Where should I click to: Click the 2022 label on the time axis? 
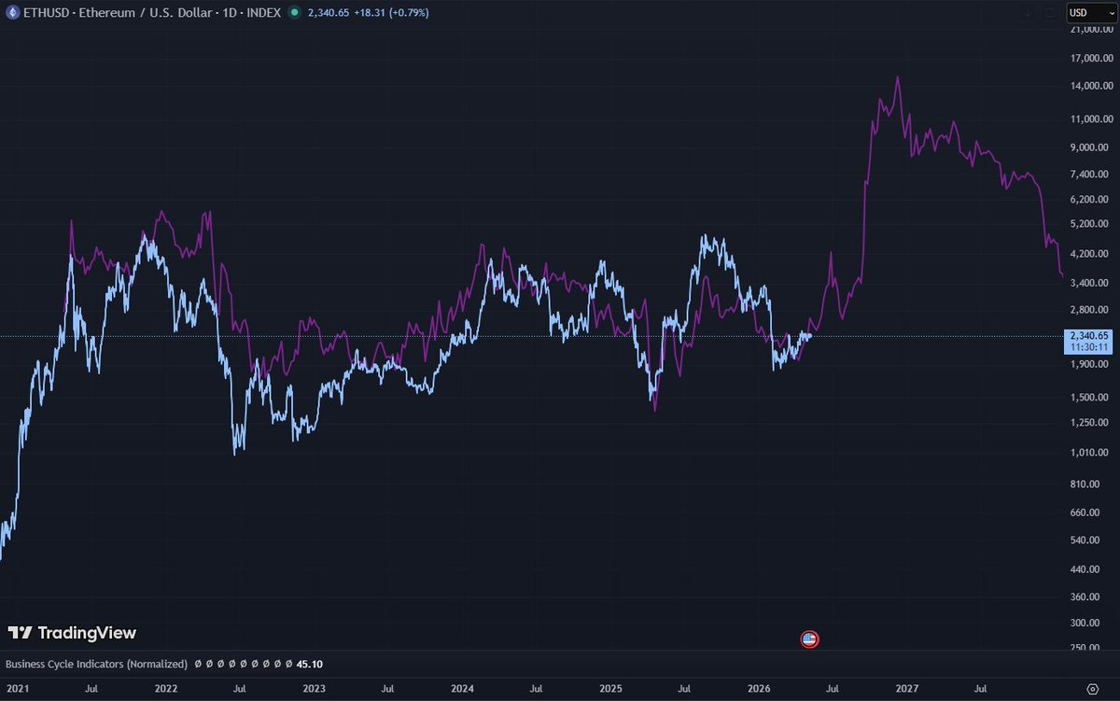(x=166, y=690)
